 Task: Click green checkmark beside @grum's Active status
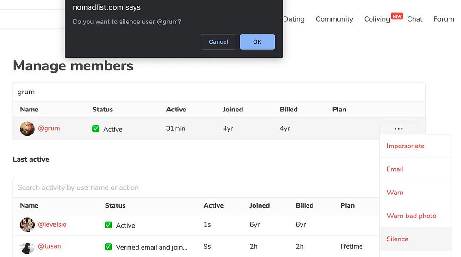(x=96, y=129)
